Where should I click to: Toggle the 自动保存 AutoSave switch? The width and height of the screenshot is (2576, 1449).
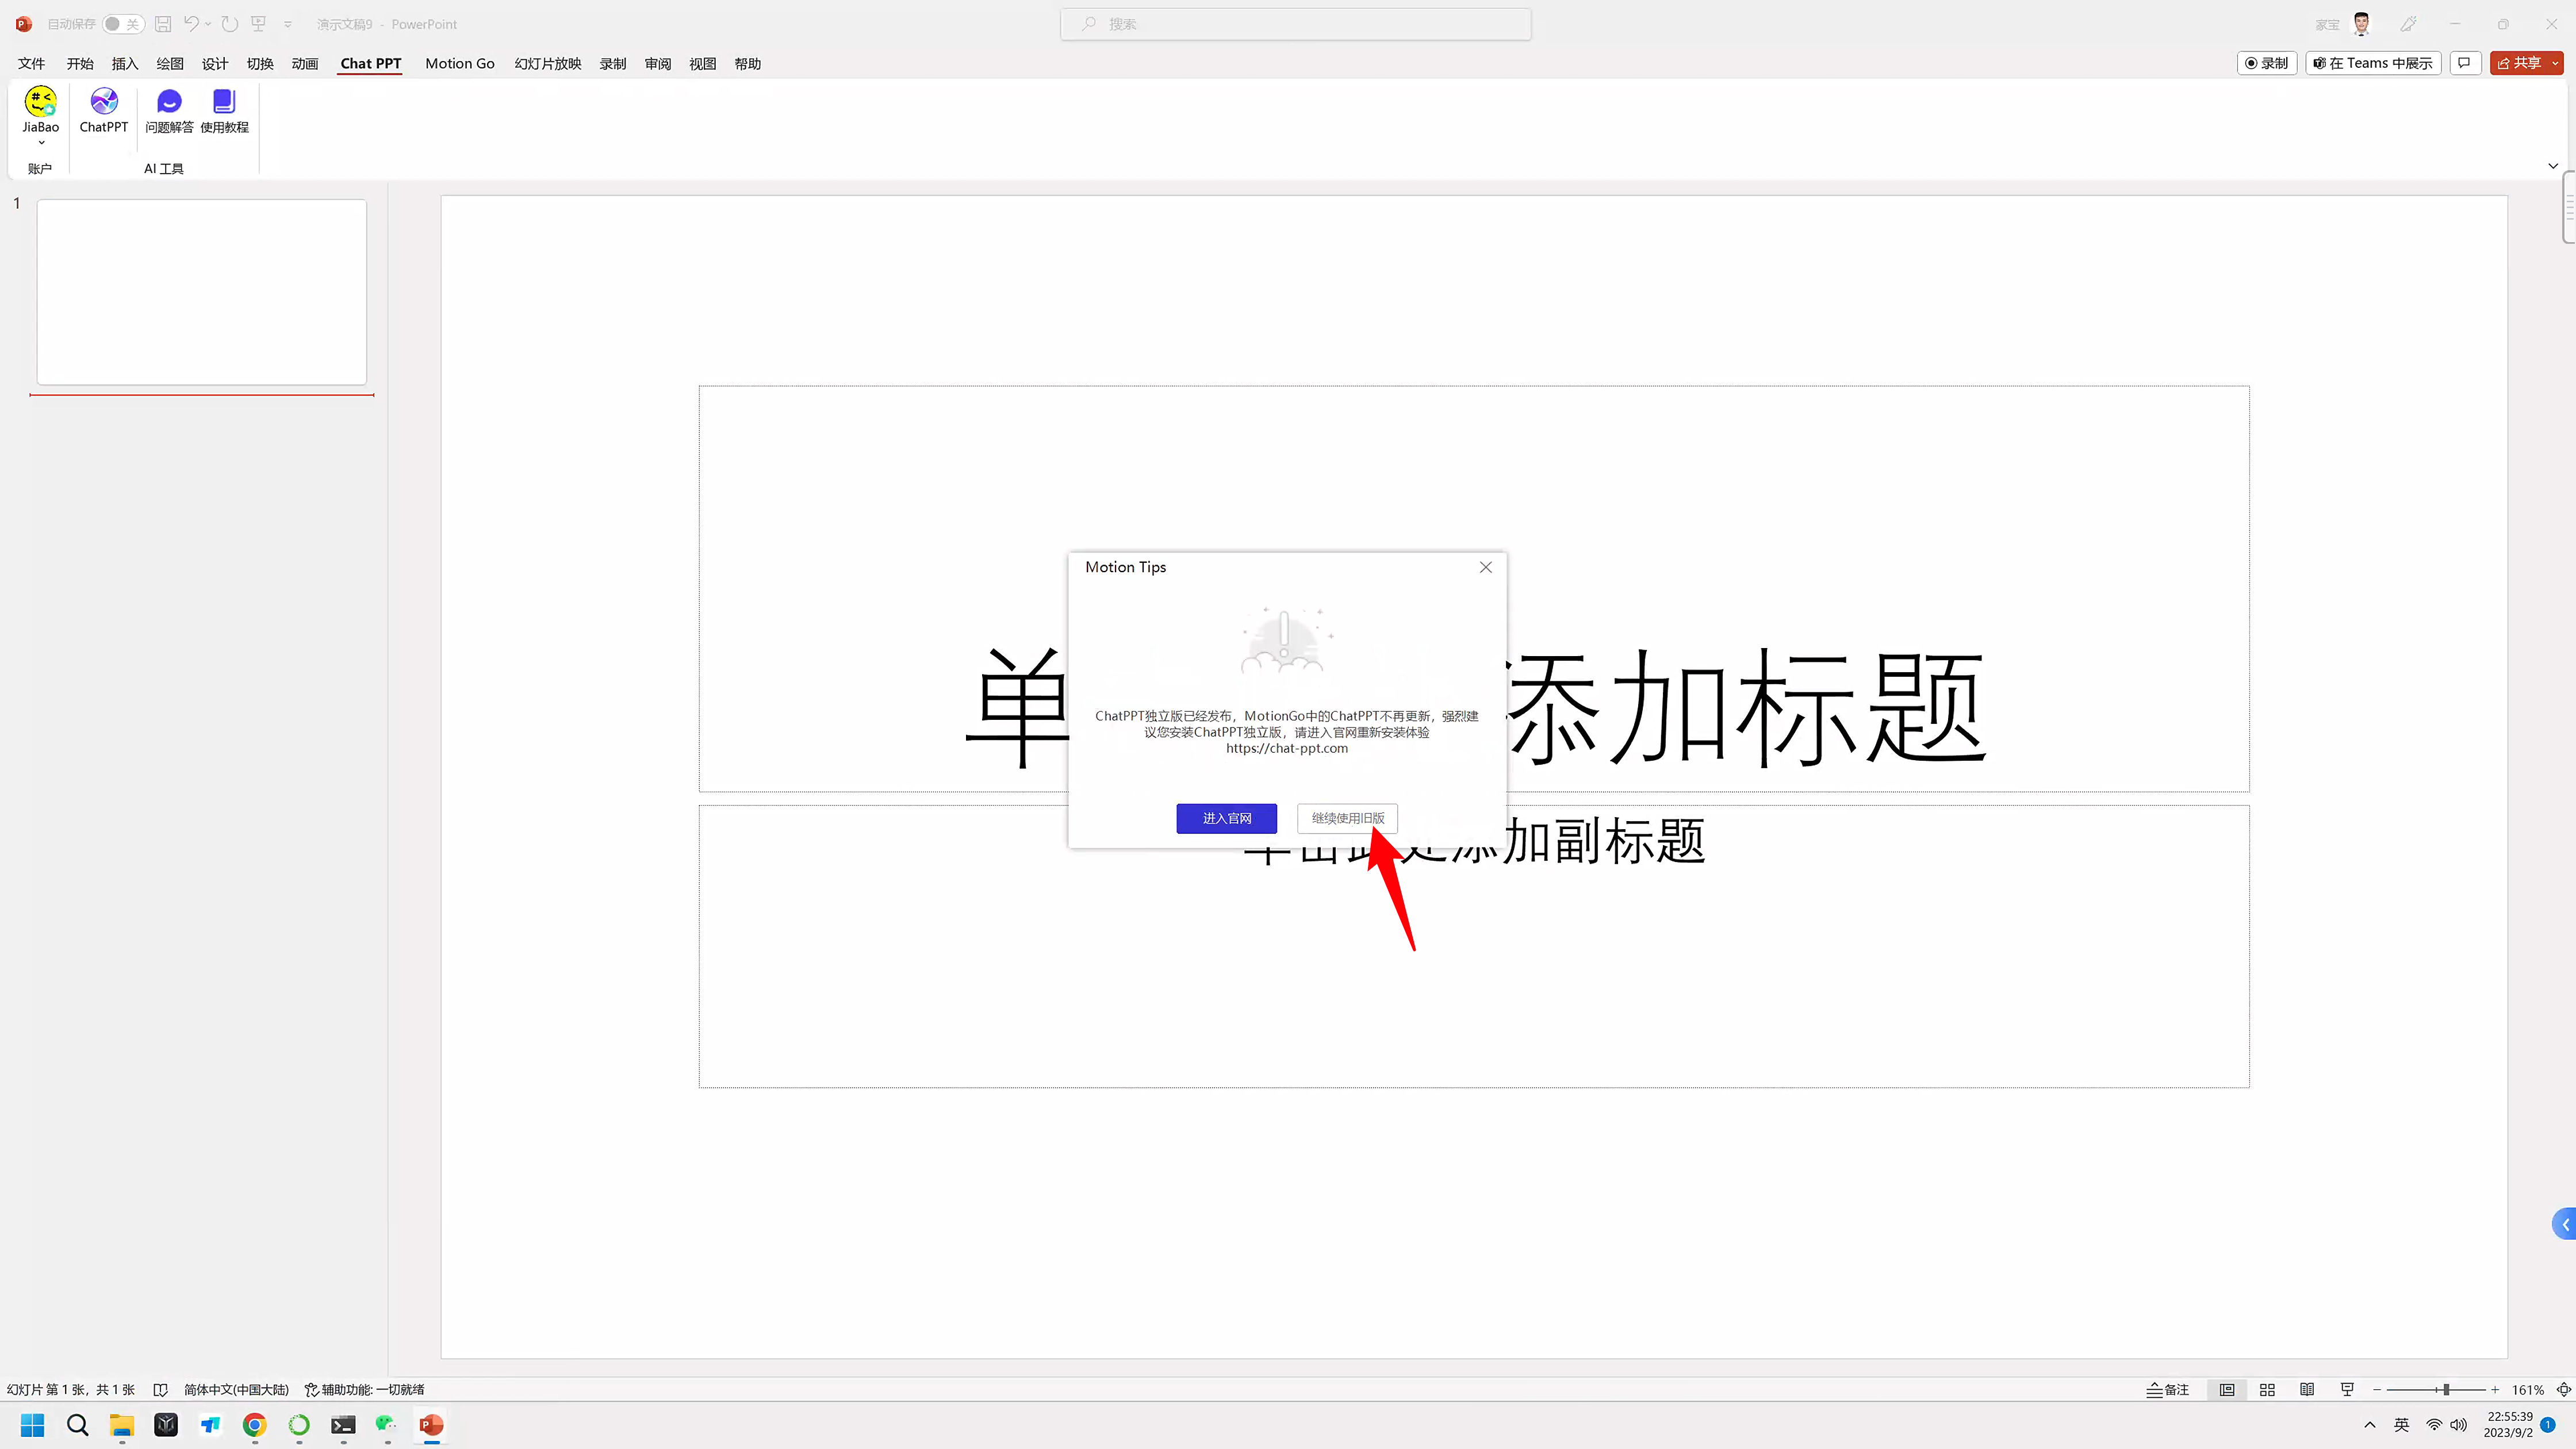123,24
